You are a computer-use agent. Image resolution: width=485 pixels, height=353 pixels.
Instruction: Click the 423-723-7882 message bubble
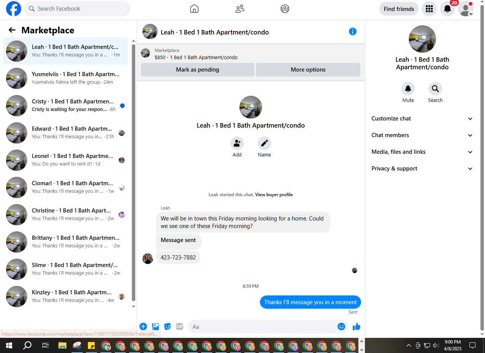(x=178, y=258)
